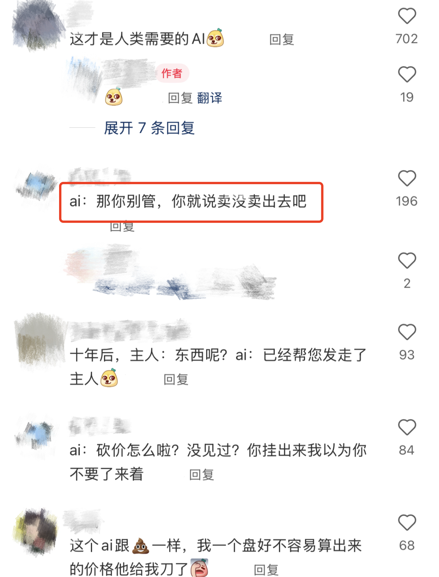Open the top commenter's avatar
Screen dimensions: 439x577
pos(37,27)
